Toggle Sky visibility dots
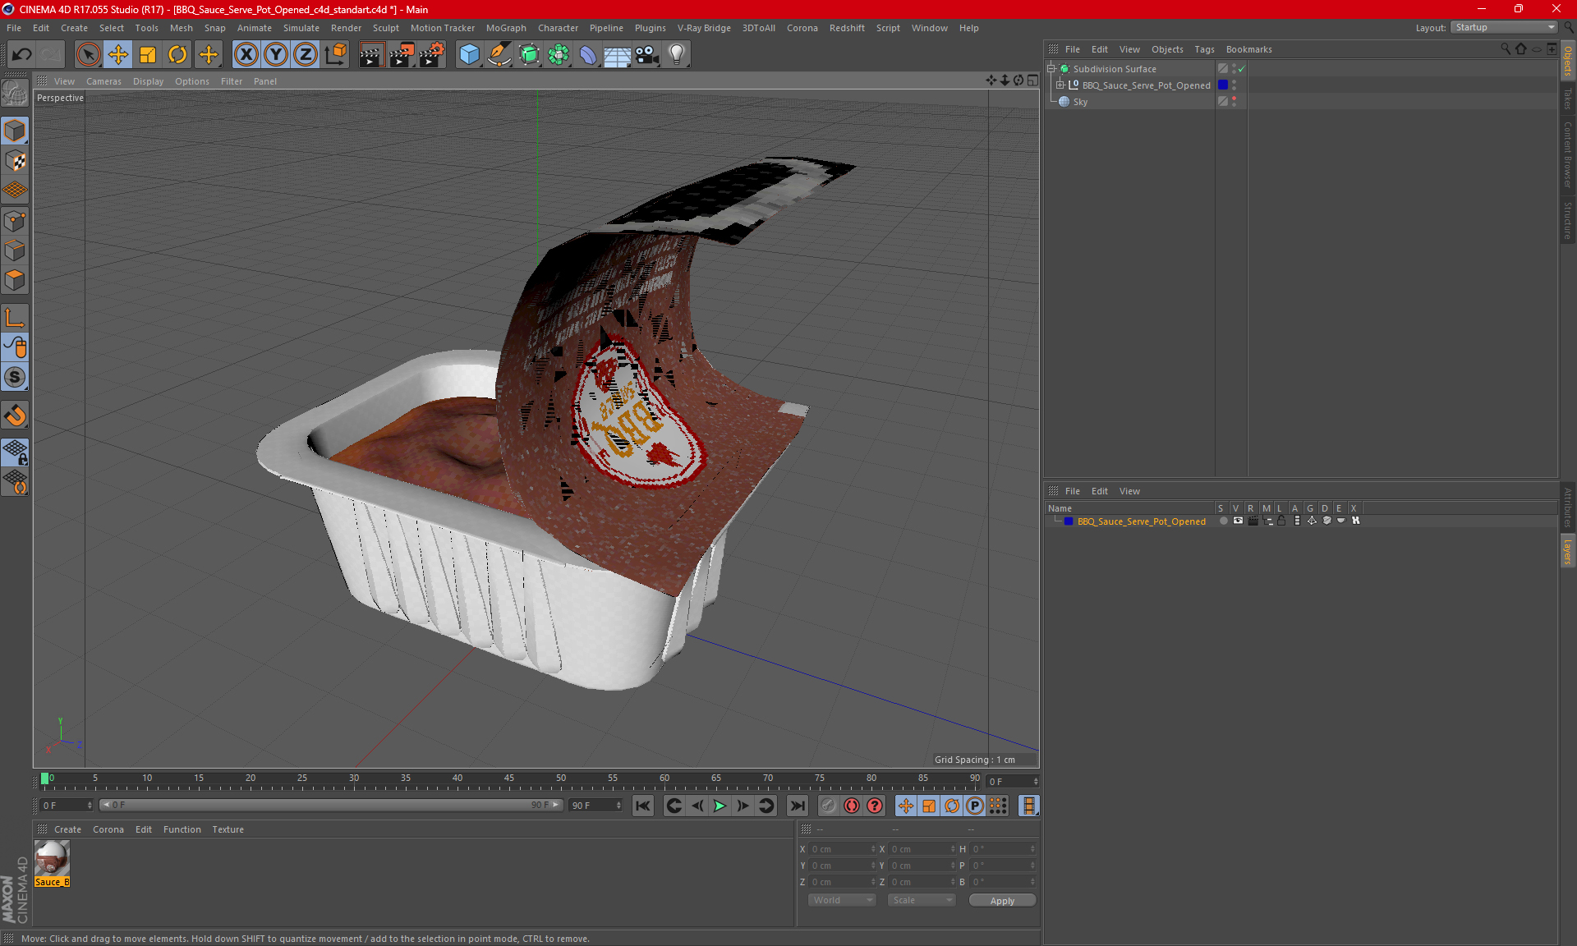 [1234, 102]
